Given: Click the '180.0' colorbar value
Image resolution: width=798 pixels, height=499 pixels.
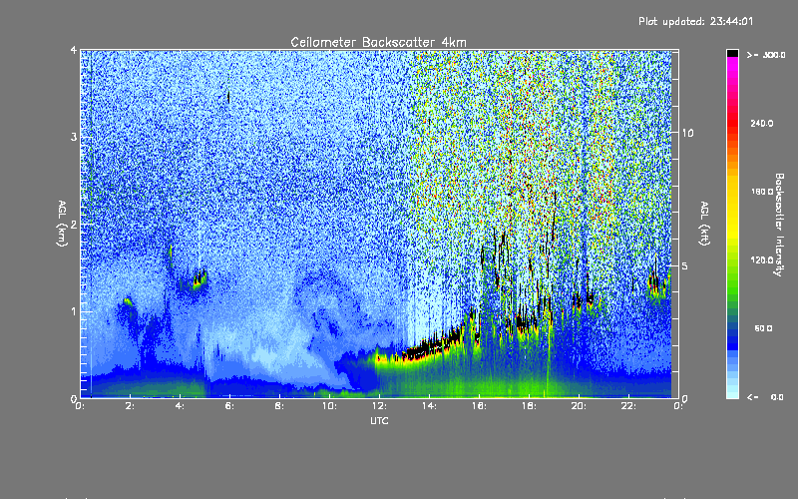Looking at the screenshot, I should pos(762,192).
